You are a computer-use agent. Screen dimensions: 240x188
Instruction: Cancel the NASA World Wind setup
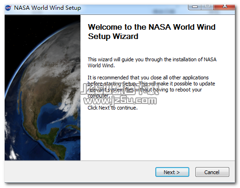212,172
